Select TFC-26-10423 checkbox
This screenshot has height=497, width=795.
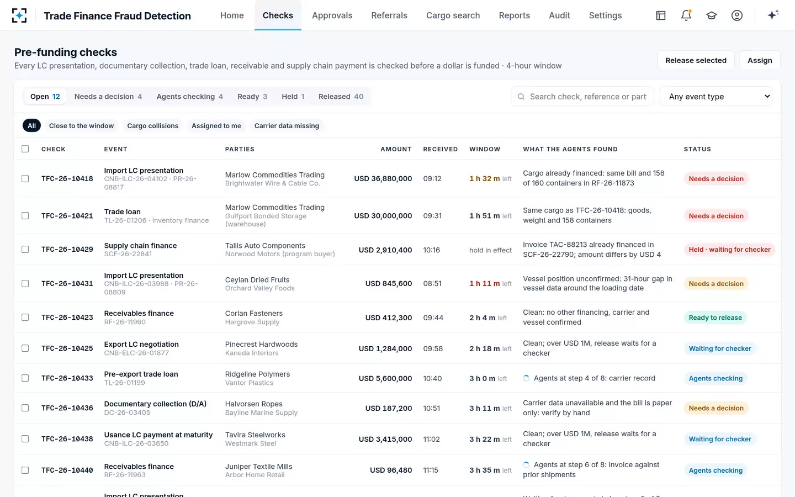click(x=25, y=318)
